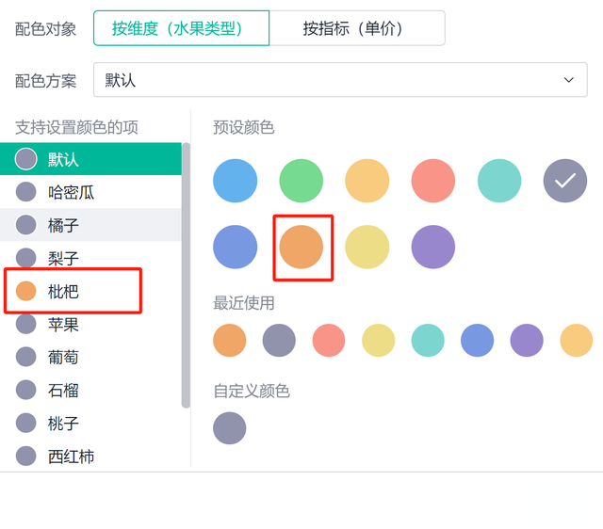The width and height of the screenshot is (603, 529).
Task: Pick the green preset color
Action: [x=301, y=181]
